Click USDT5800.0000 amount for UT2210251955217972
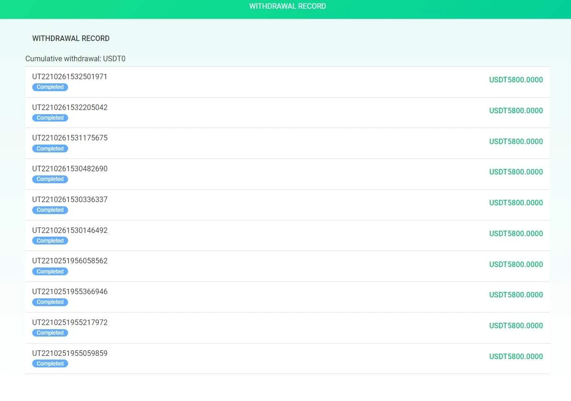The image size is (571, 401). [x=516, y=326]
